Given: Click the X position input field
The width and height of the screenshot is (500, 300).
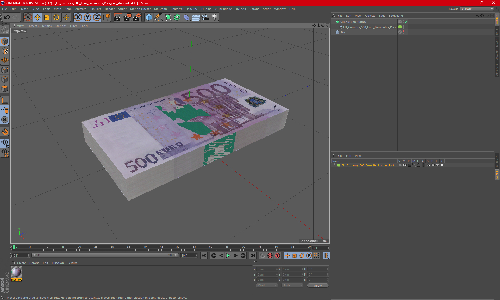Looking at the screenshot, I should click(267, 269).
